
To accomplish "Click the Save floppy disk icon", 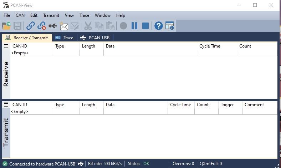I will tap(17, 26).
